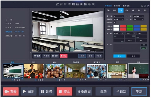Pick the red swatch in the first color row
The width and height of the screenshot is (151, 98).
(x=123, y=26)
